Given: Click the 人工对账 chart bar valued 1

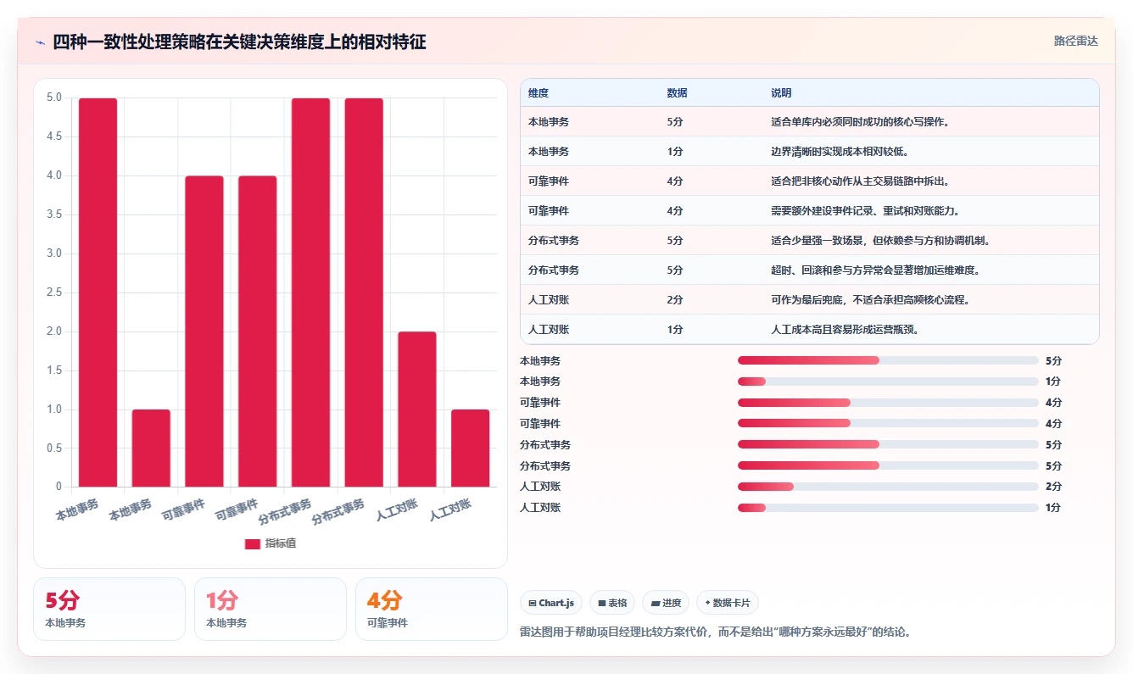Looking at the screenshot, I should [x=470, y=448].
